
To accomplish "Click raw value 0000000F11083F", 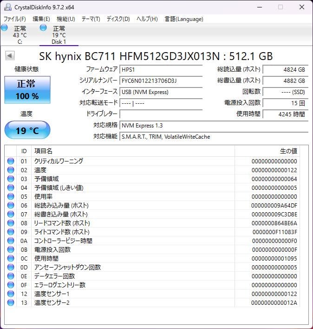I will point(274,232).
